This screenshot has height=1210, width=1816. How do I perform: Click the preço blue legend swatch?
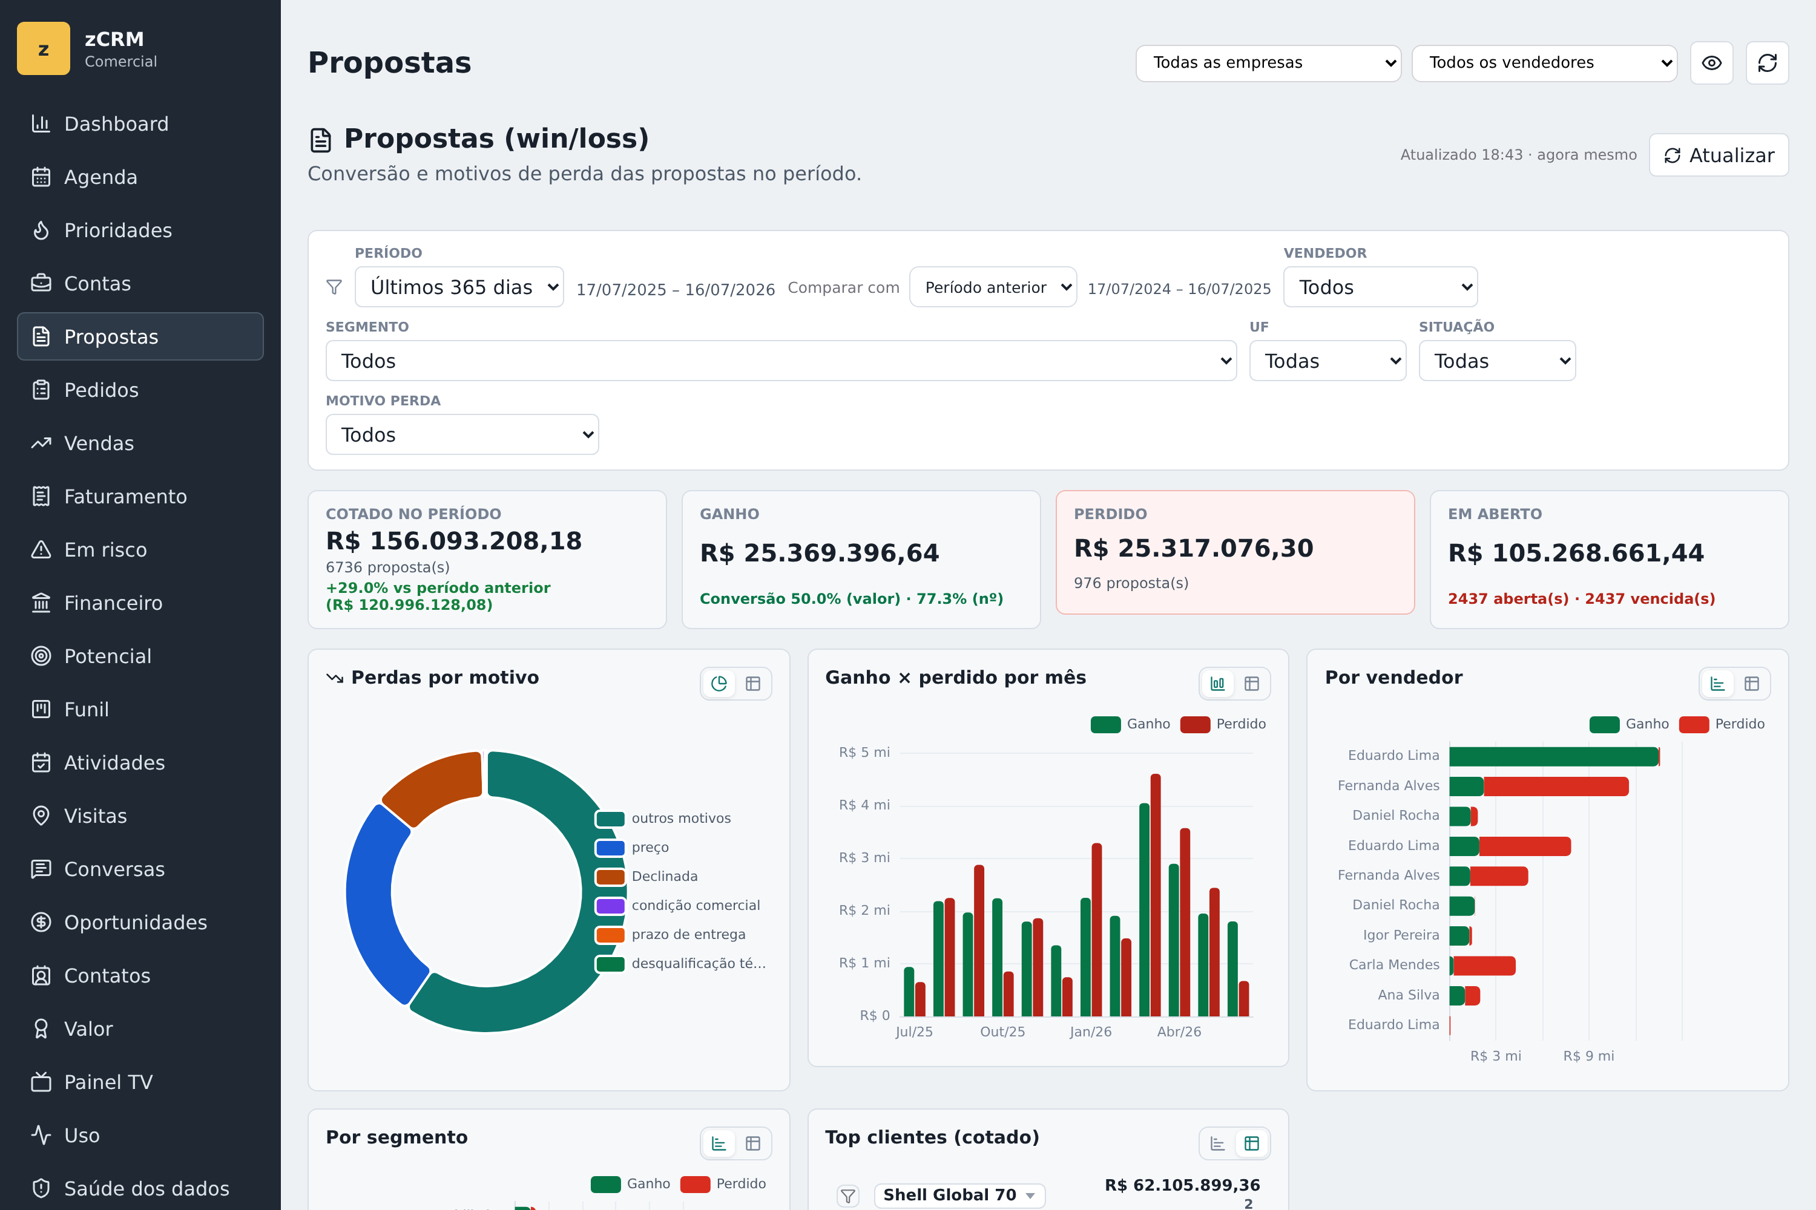pos(610,848)
